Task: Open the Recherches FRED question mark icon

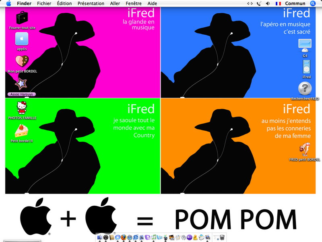Action: (305, 88)
